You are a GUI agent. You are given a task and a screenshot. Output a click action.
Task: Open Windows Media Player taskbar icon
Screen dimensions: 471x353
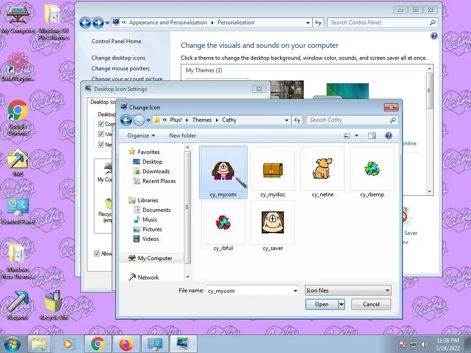[x=68, y=344]
